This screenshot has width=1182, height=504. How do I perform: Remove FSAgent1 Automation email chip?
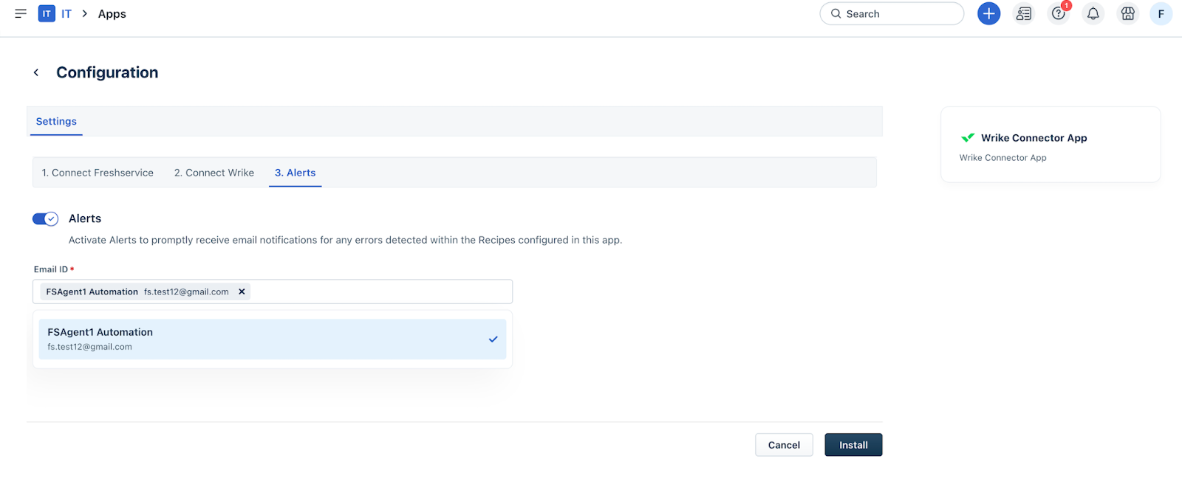[242, 291]
